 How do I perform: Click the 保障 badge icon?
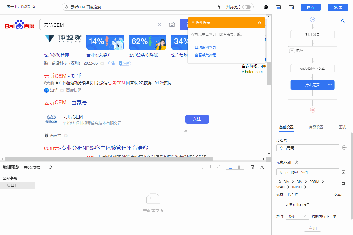click(125, 63)
